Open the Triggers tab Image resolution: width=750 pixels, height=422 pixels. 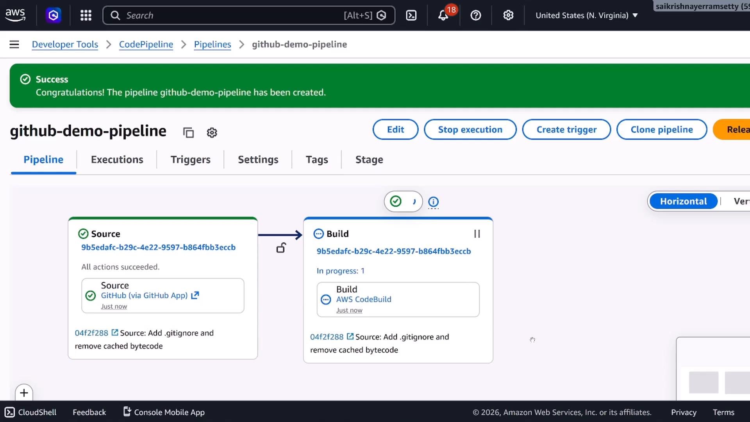click(191, 159)
